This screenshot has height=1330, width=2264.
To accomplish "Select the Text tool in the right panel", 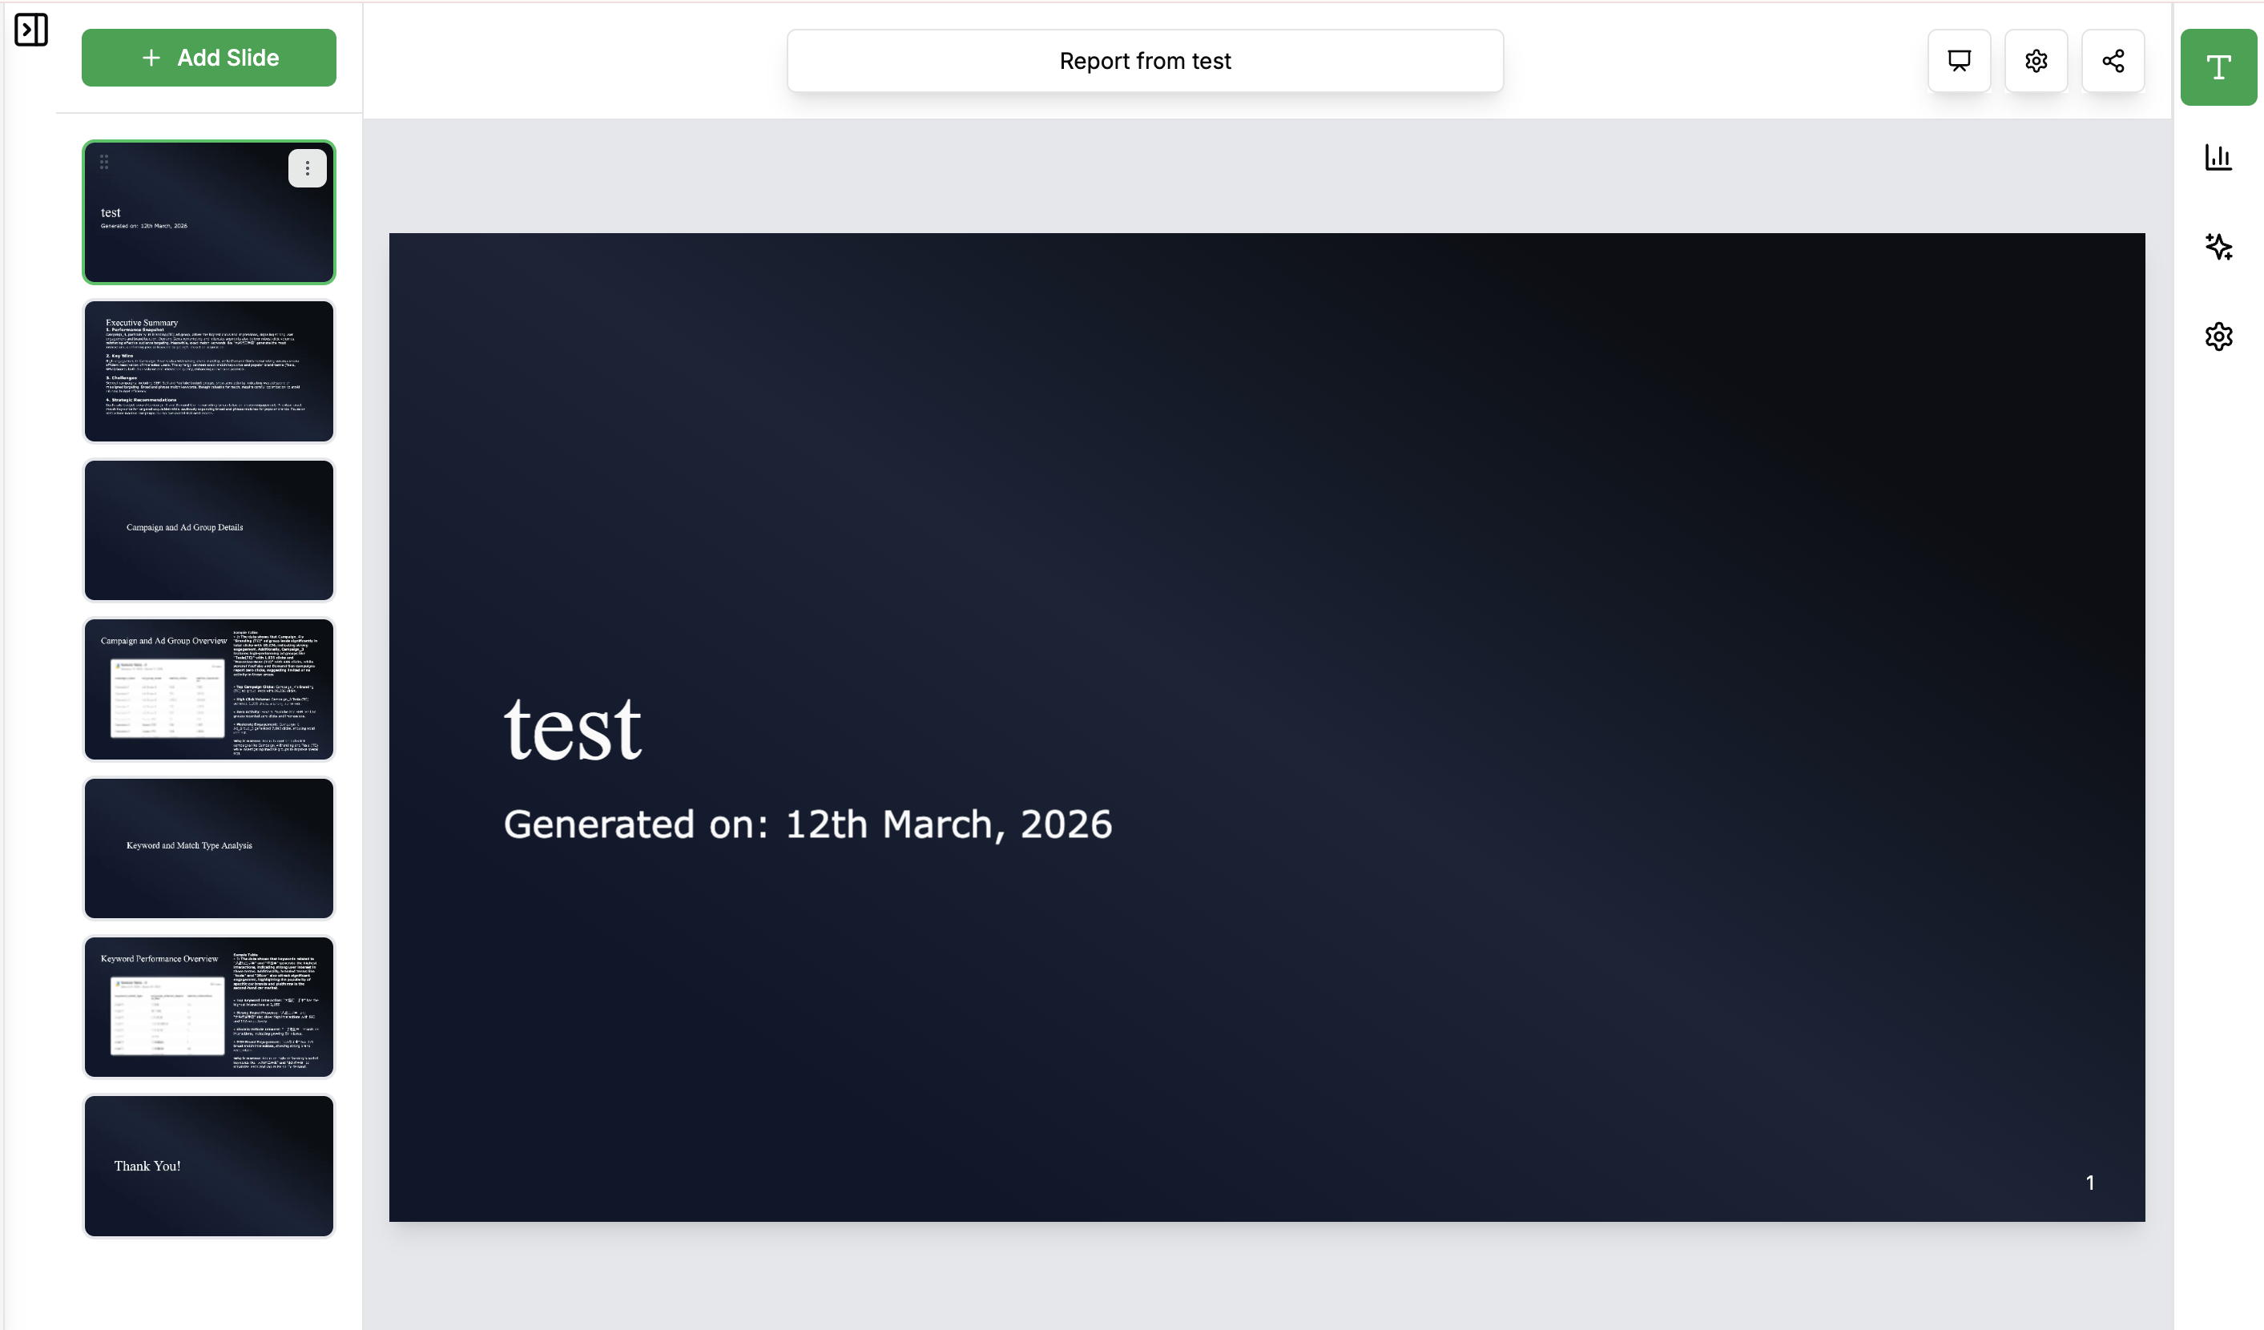I will [x=2218, y=67].
